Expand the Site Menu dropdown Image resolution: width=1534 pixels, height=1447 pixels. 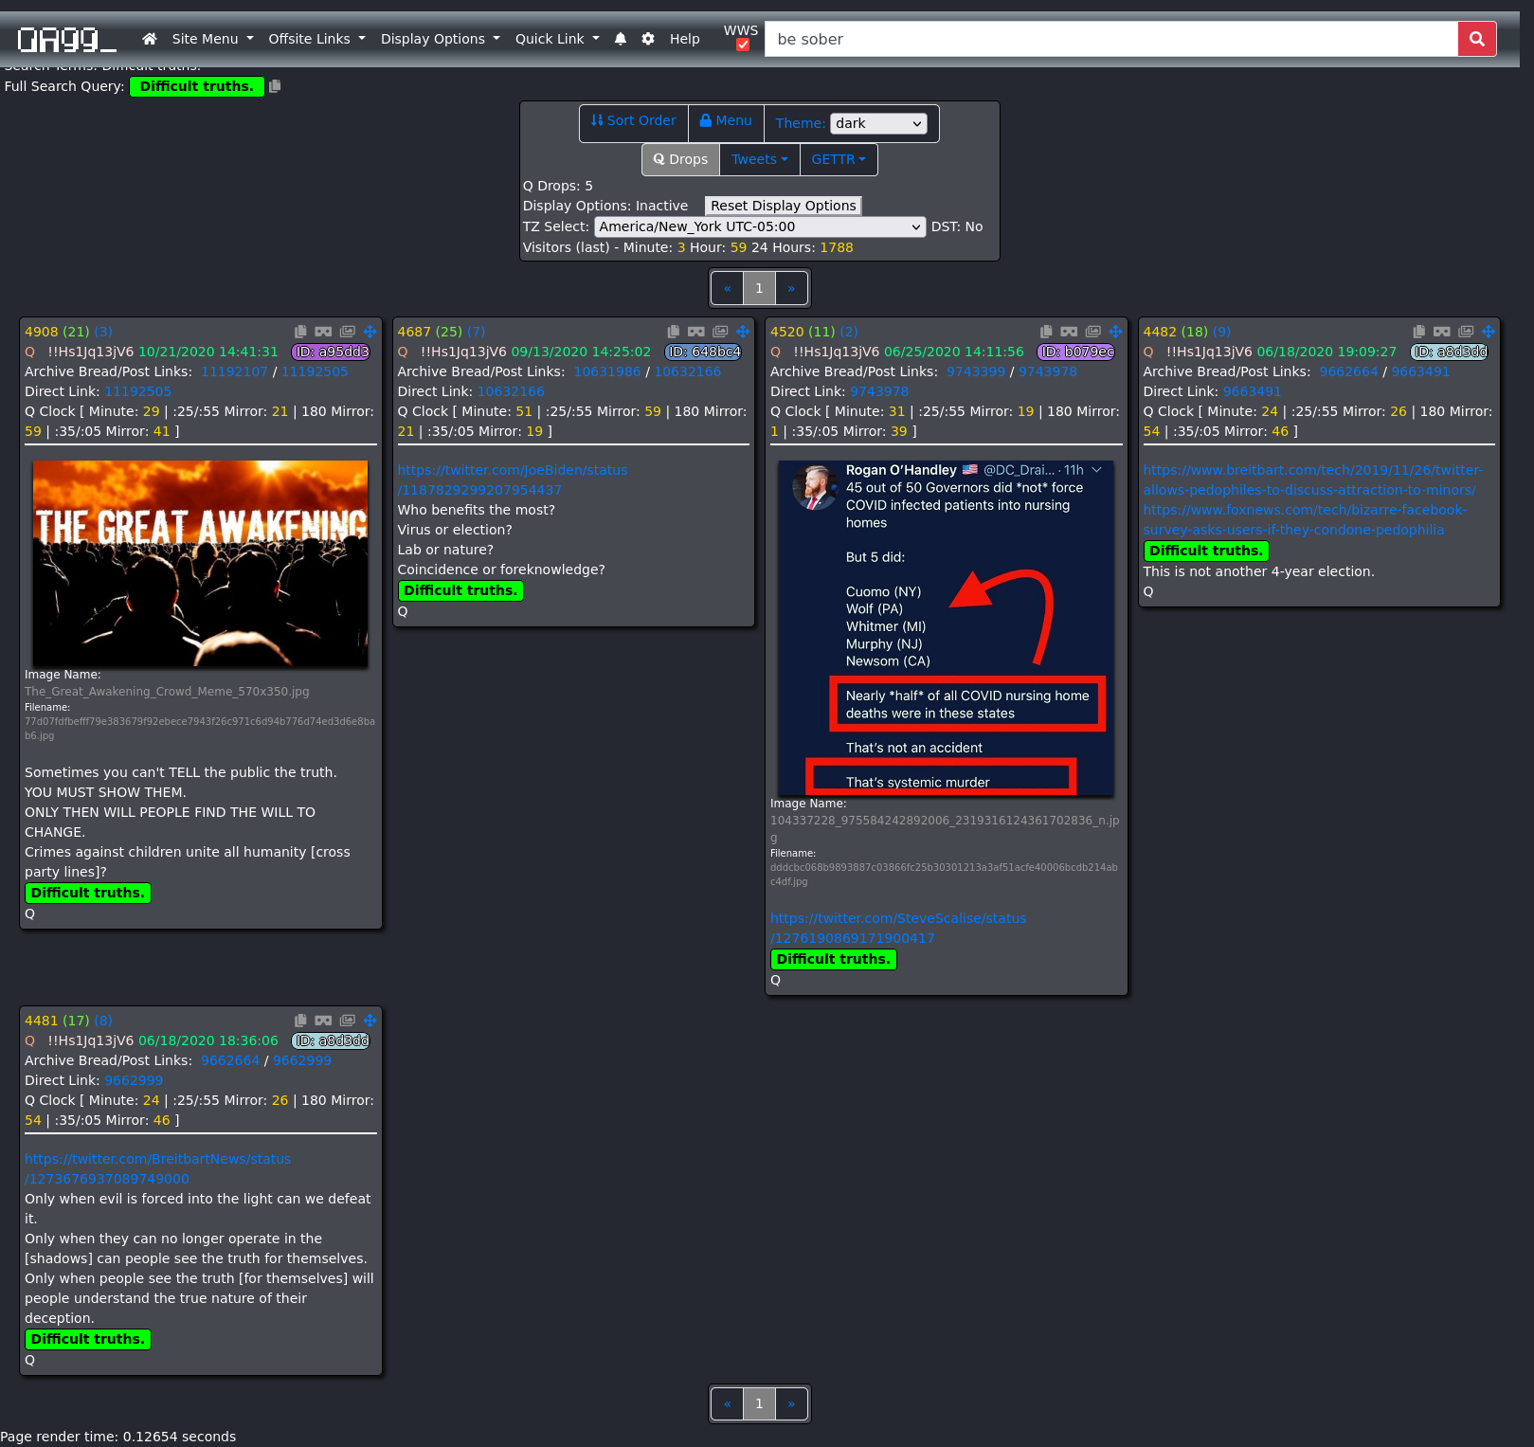coord(213,39)
